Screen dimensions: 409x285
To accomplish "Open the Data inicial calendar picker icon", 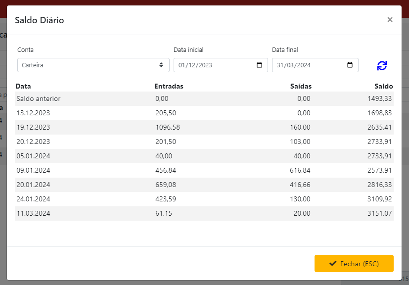I will click(x=260, y=65).
